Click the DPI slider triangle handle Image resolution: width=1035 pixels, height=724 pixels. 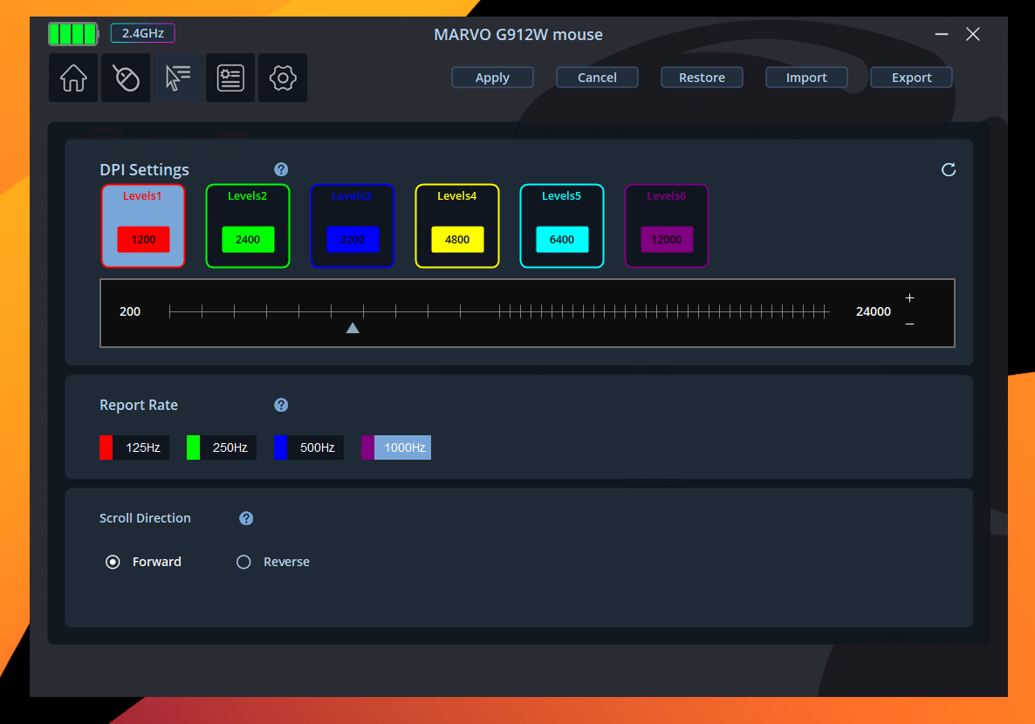353,328
